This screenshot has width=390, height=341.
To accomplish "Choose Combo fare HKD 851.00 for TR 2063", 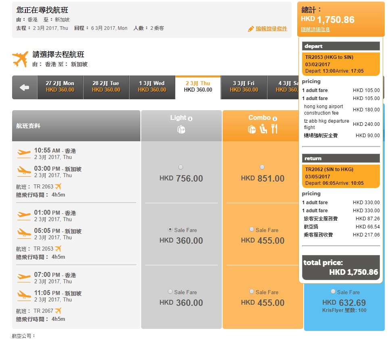I will [x=262, y=167].
